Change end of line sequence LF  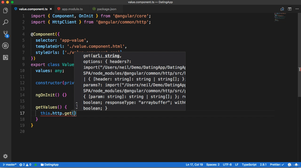click(x=237, y=165)
